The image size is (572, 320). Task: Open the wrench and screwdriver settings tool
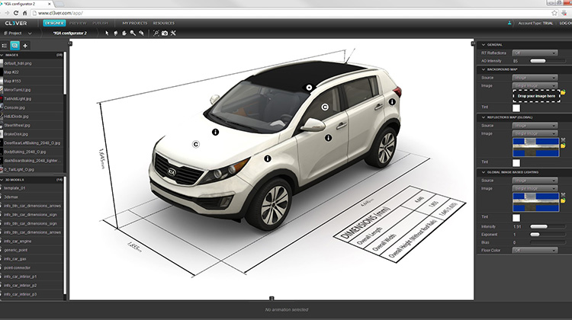[174, 34]
